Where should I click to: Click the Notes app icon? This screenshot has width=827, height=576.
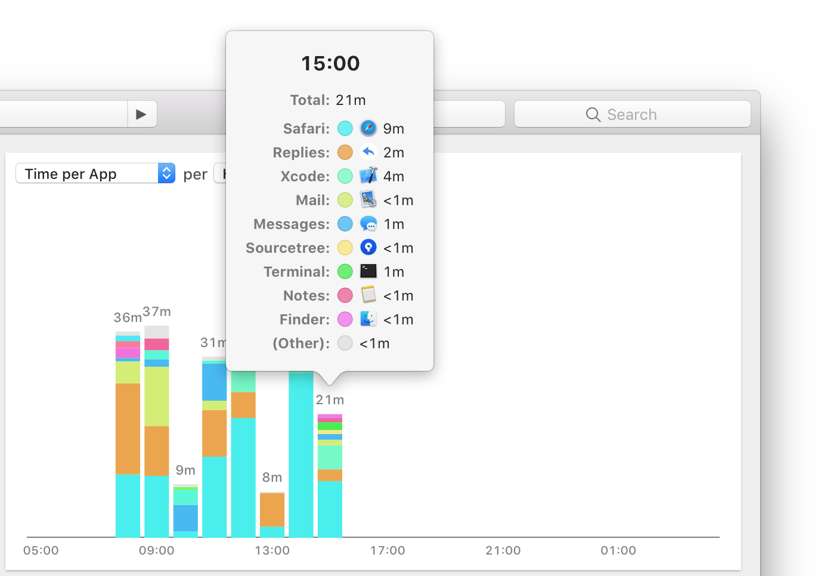click(x=368, y=295)
